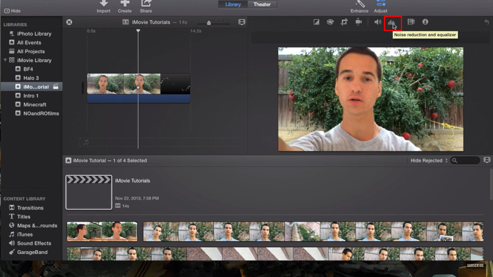Click the 'iMovie Tutorials' project title text
The height and width of the screenshot is (277, 493).
pos(133,181)
